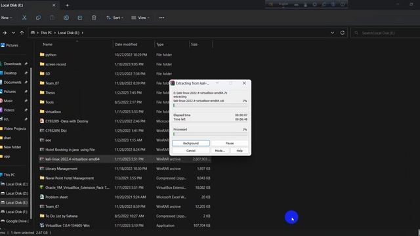Click the Cut scissors icon in toolbar

(24, 18)
